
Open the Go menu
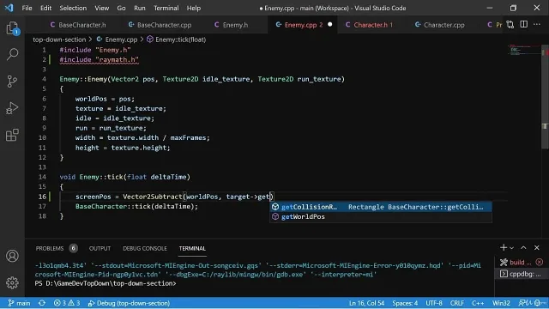pos(121,8)
